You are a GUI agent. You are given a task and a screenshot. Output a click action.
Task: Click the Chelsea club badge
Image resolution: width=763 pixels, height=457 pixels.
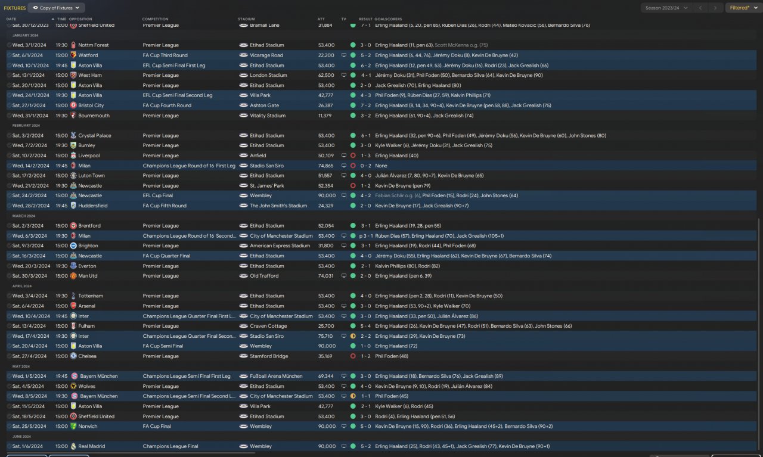click(73, 356)
